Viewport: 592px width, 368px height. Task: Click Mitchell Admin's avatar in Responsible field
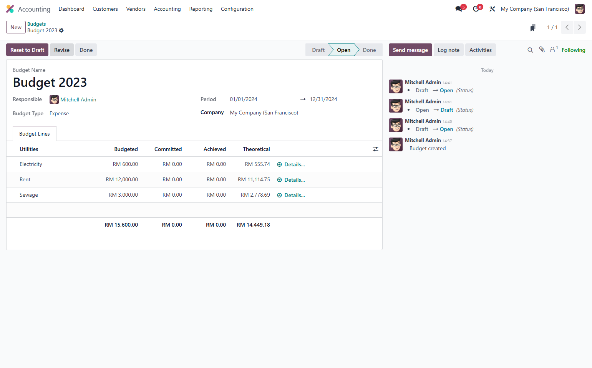54,99
